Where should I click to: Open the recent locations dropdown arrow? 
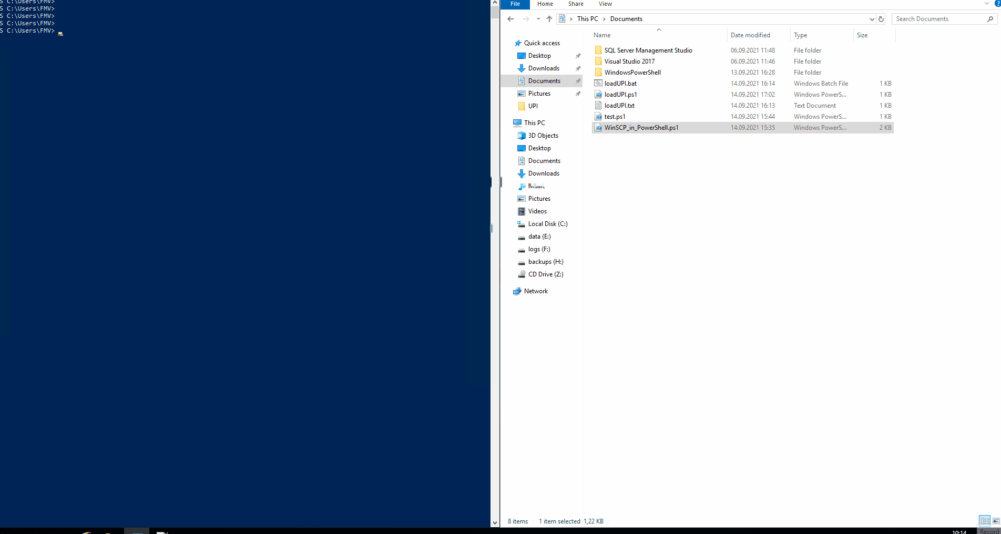tap(538, 19)
